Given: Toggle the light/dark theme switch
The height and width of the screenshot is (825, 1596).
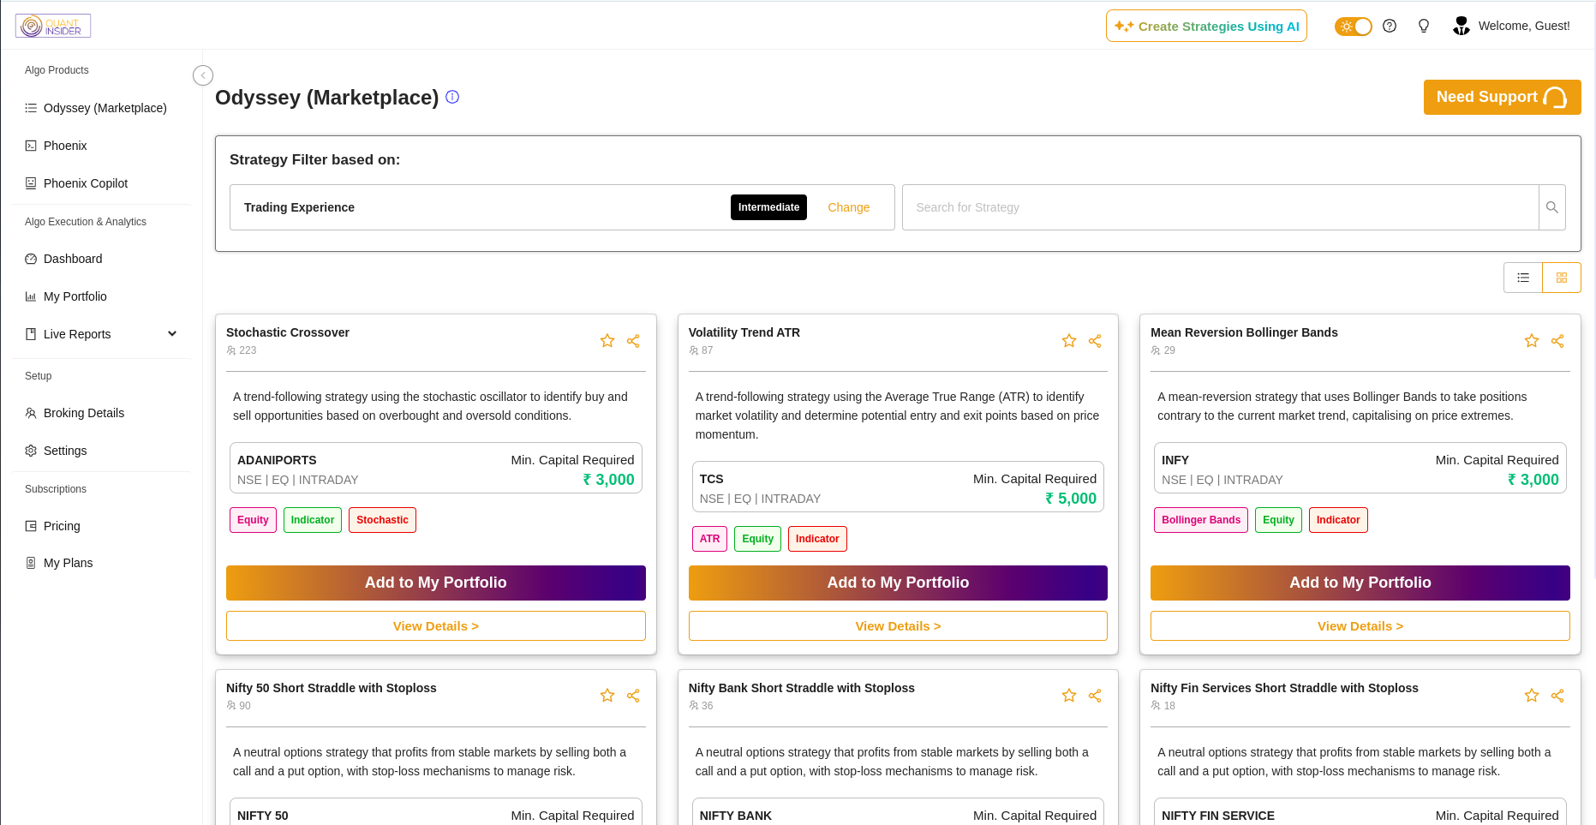Looking at the screenshot, I should coord(1353,27).
